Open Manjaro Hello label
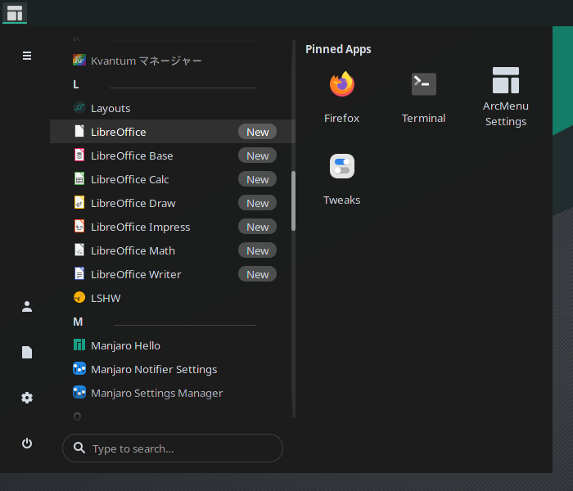Image resolution: width=573 pixels, height=491 pixels. 125,345
